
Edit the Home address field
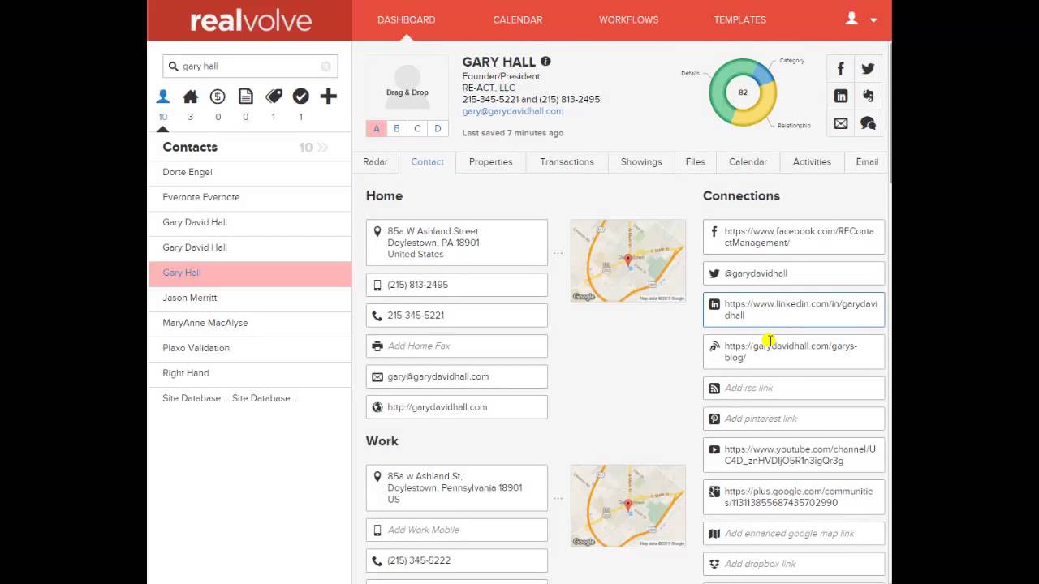point(457,243)
